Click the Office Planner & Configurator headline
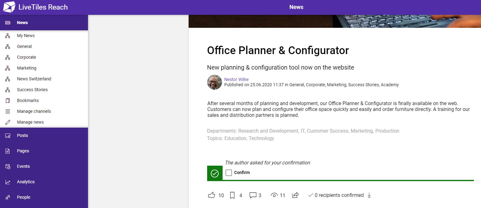The width and height of the screenshot is (481, 208). (x=278, y=50)
